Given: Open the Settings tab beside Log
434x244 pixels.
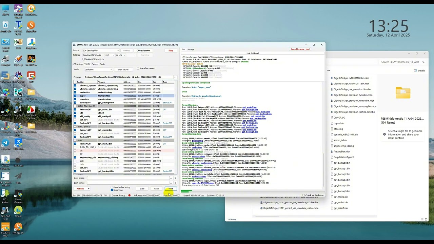Looking at the screenshot, I should [x=191, y=49].
